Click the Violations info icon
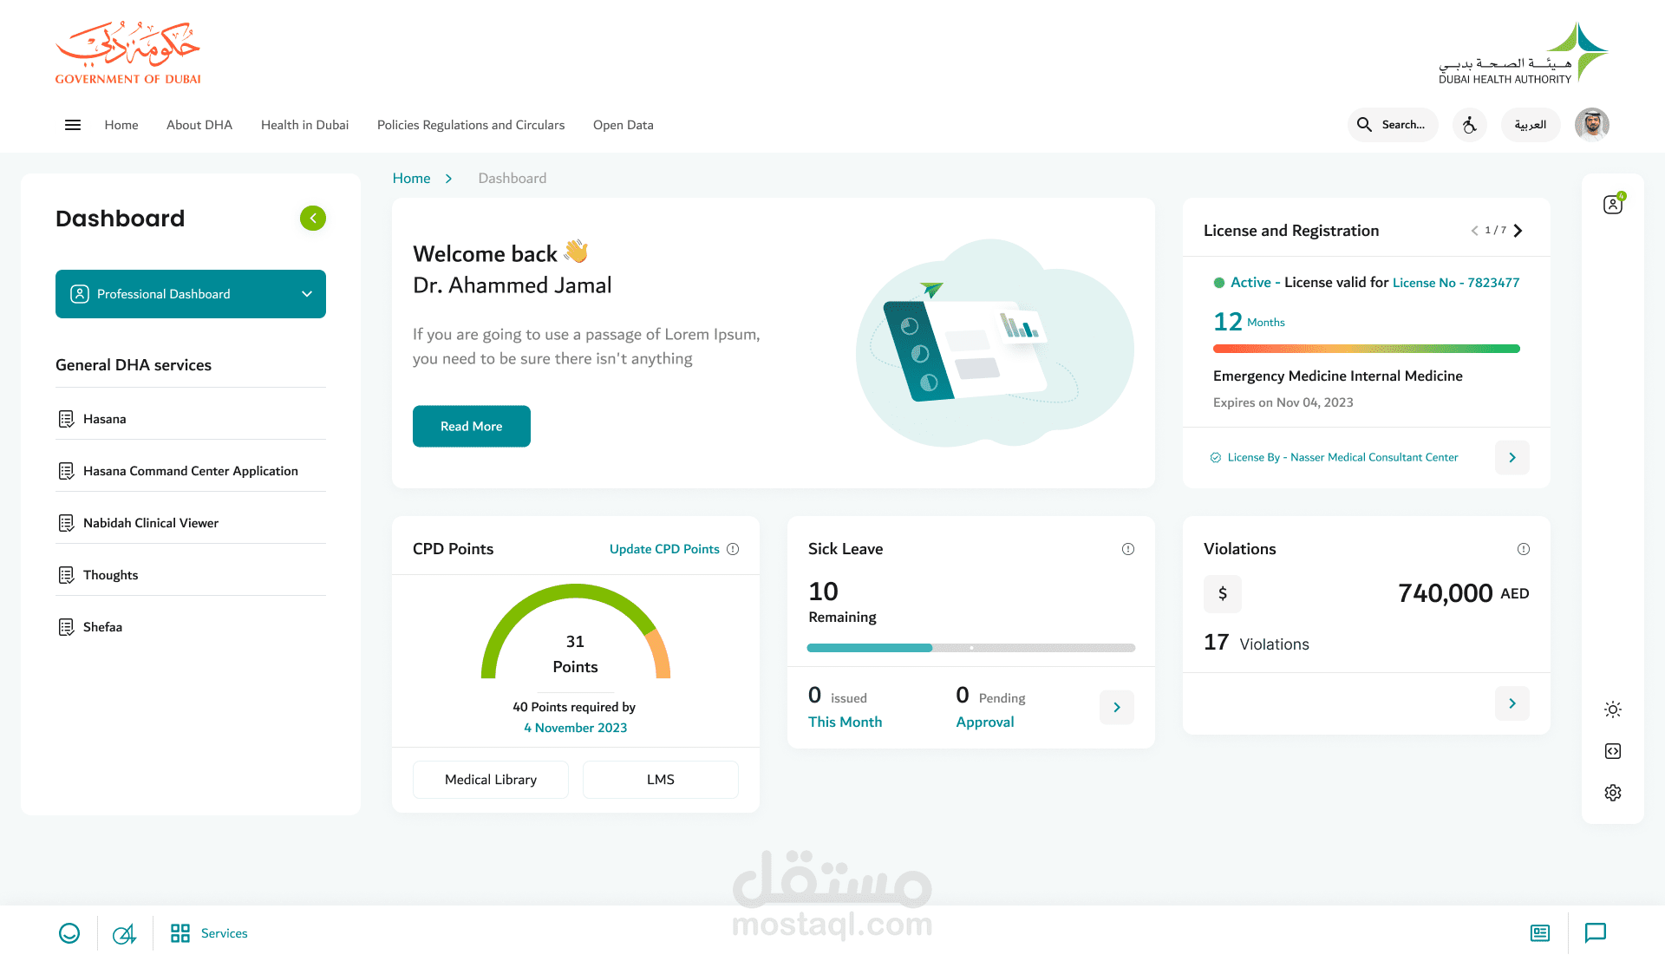Image resolution: width=1665 pixels, height=961 pixels. 1523,549
